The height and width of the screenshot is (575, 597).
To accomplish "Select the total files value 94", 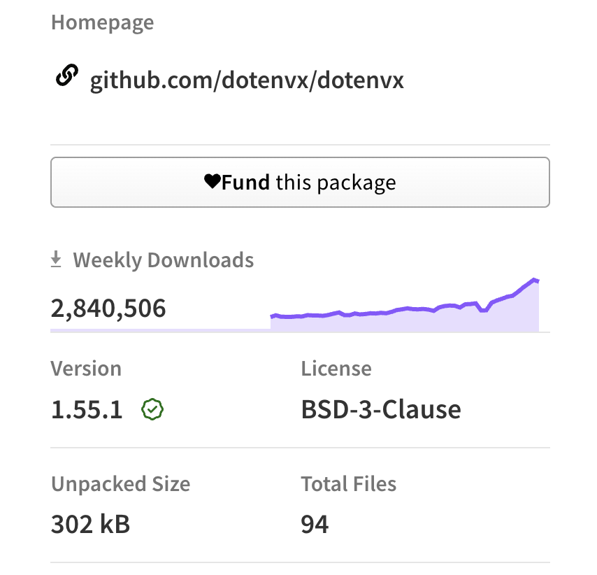I will (x=315, y=525).
